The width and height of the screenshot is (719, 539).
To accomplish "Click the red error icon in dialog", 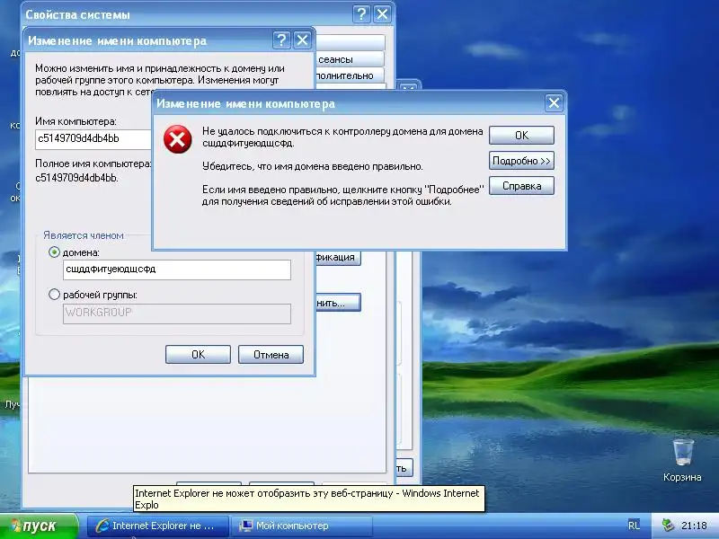I will point(177,139).
